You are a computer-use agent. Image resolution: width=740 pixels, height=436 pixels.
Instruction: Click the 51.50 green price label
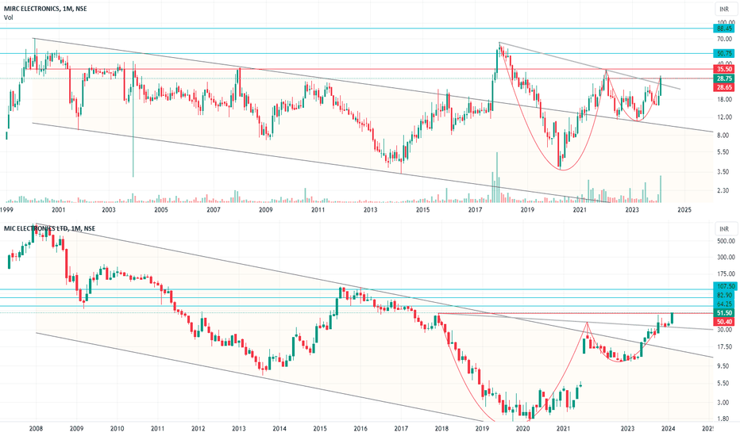(x=724, y=313)
